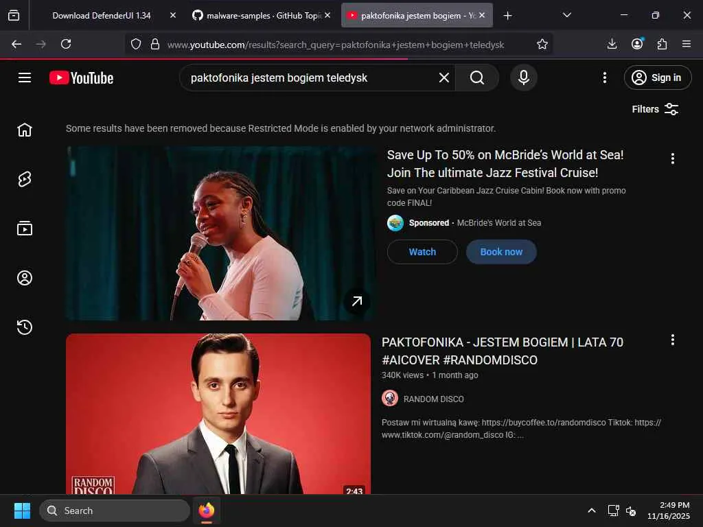Open the YouTube hamburger guide menu

[25, 78]
